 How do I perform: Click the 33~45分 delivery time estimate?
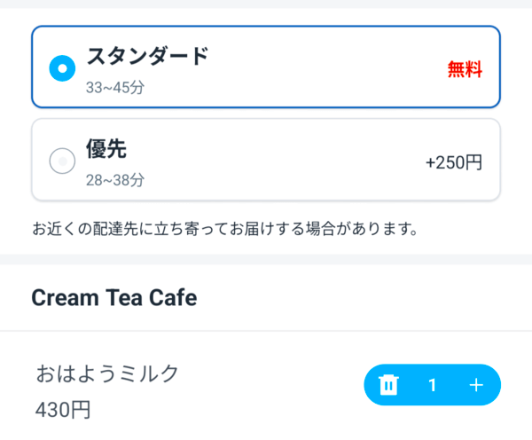tap(115, 88)
